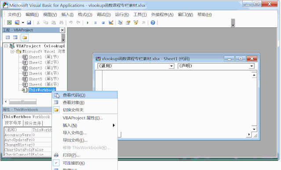Open the 文件(F) menu
This screenshot has height=170, width=281.
tap(14, 14)
